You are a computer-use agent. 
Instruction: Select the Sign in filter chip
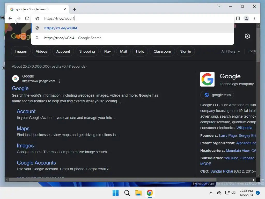click(186, 52)
